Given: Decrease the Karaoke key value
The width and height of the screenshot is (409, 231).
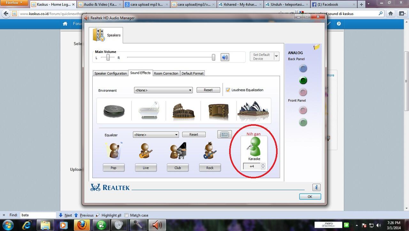Looking at the screenshot, I should (x=263, y=168).
